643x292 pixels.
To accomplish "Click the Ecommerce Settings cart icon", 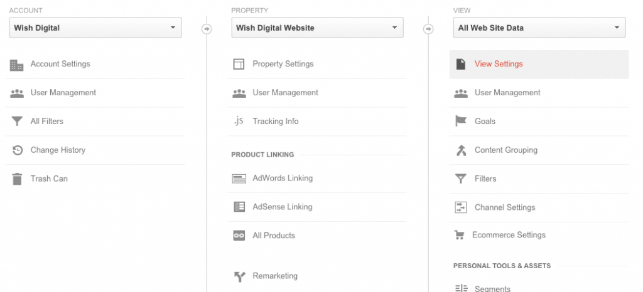I will 459,235.
